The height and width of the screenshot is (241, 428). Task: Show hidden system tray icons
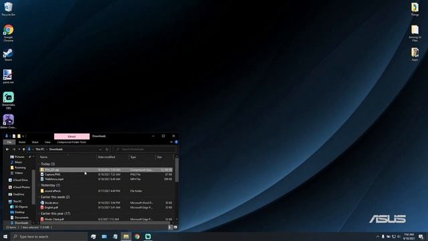click(x=378, y=236)
